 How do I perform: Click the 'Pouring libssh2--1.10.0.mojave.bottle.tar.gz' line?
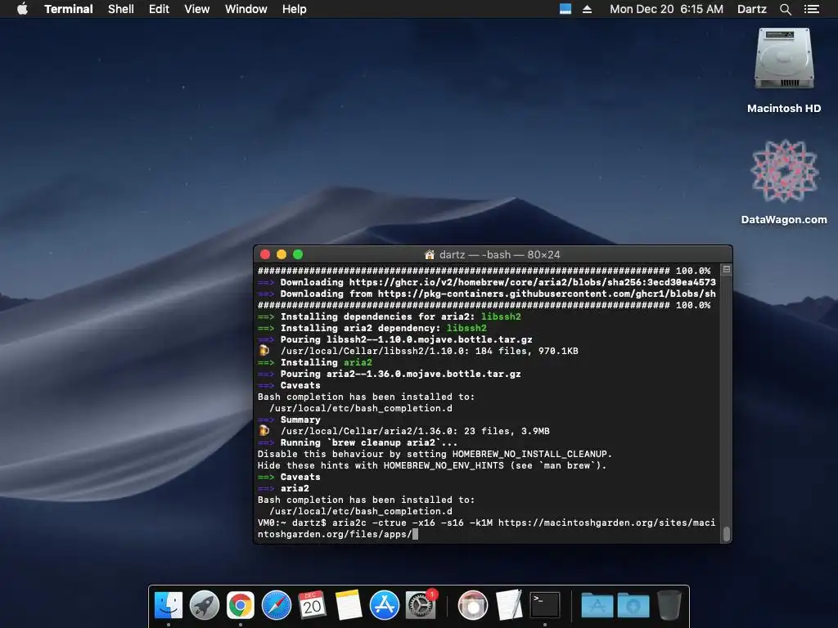pyautogui.click(x=395, y=339)
